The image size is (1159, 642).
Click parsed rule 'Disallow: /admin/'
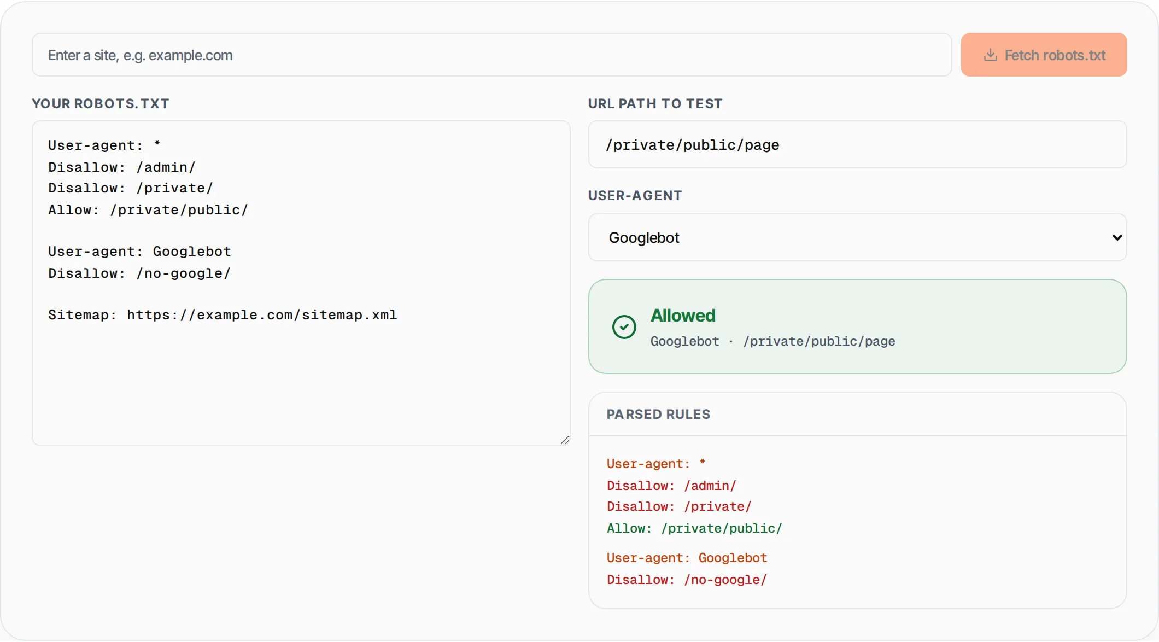pos(671,486)
